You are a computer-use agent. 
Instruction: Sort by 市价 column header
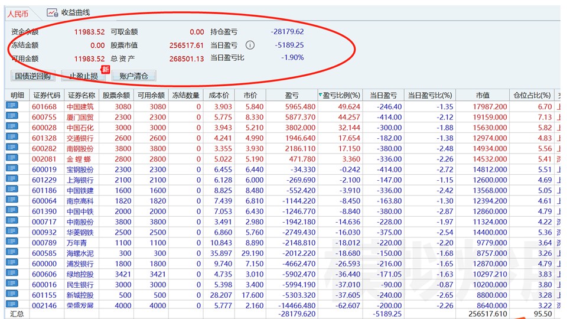pyautogui.click(x=250, y=96)
